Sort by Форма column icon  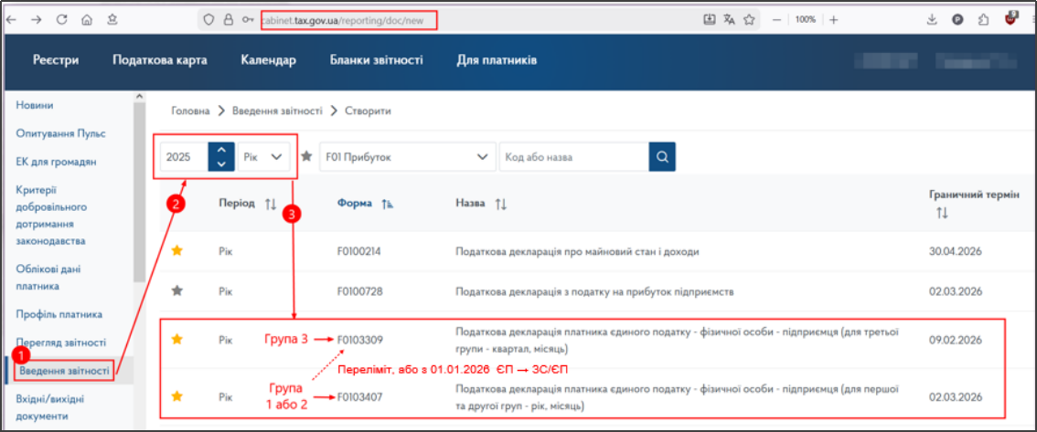click(387, 204)
